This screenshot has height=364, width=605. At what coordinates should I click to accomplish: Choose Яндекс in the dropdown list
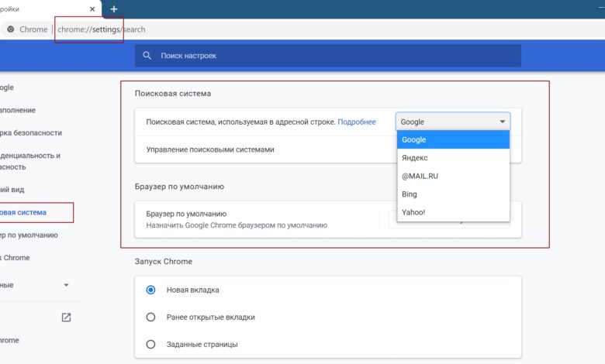click(x=453, y=157)
